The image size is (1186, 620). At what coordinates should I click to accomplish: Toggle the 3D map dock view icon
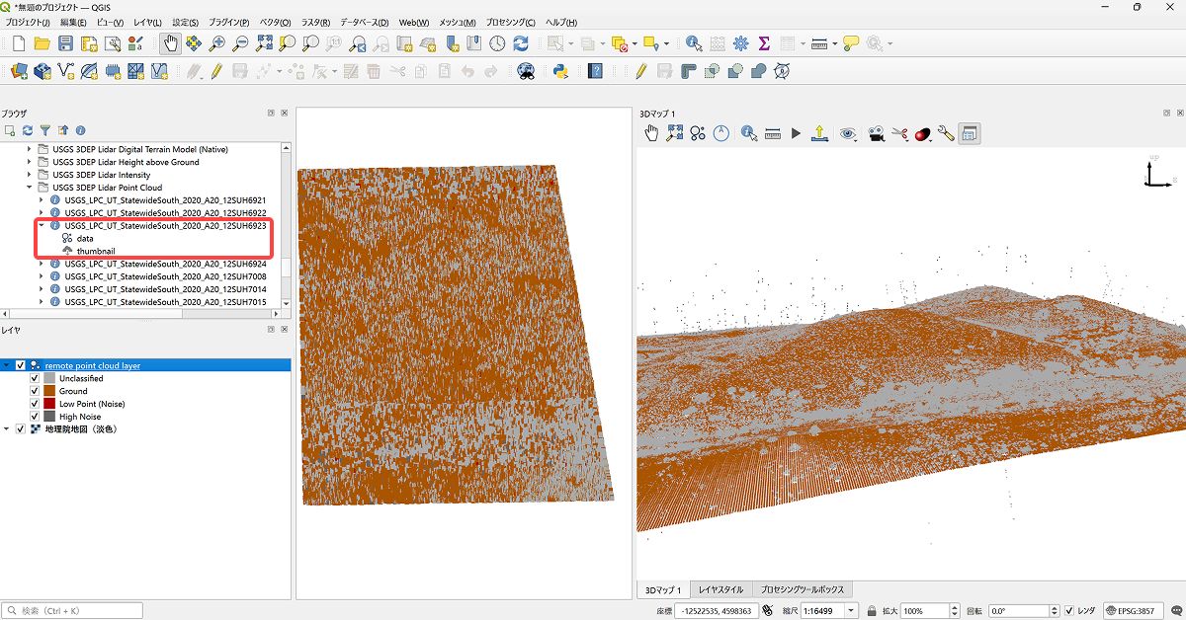pos(970,133)
